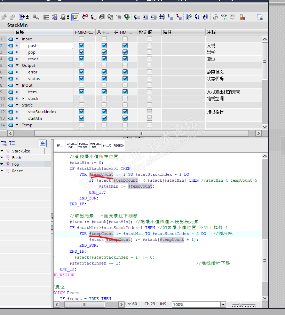Click the highlighted star toolbar icon
Viewport: 285px width, 315px height.
[x=75, y=17]
